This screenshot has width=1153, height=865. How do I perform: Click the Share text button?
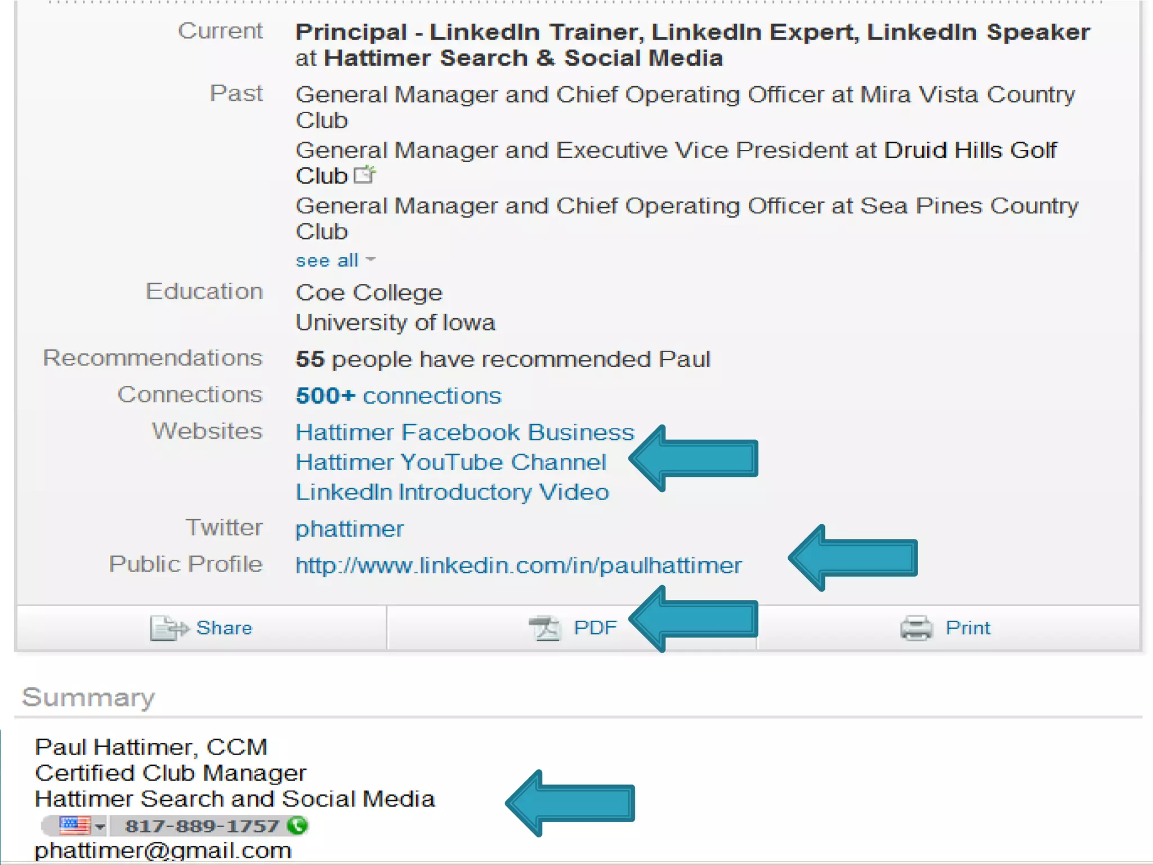[224, 628]
